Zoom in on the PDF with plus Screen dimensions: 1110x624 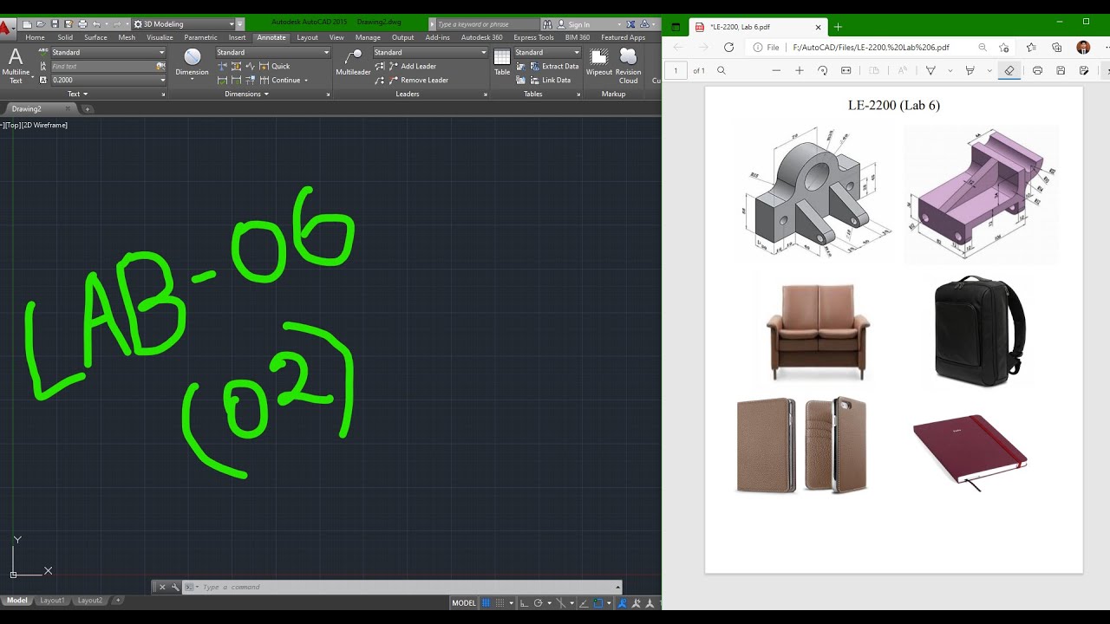(x=800, y=70)
